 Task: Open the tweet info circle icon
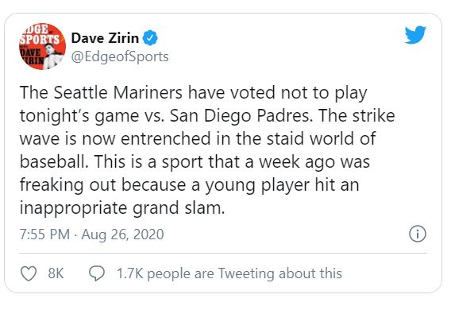pos(418,234)
